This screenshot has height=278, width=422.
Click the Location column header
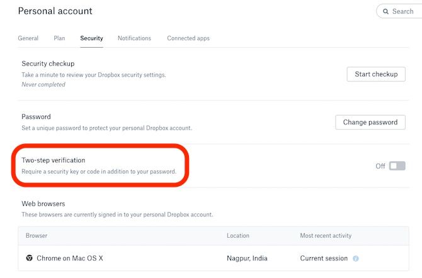click(x=238, y=235)
